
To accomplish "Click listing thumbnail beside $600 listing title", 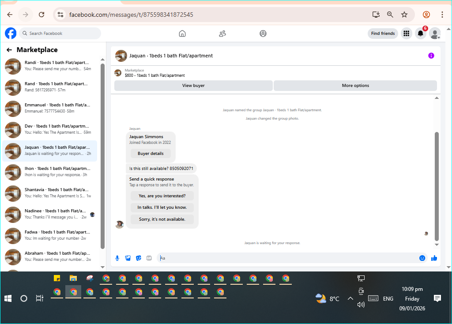I will 118,73.
